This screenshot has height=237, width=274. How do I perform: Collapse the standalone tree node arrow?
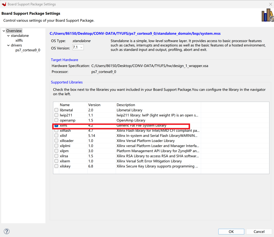pos(8,36)
